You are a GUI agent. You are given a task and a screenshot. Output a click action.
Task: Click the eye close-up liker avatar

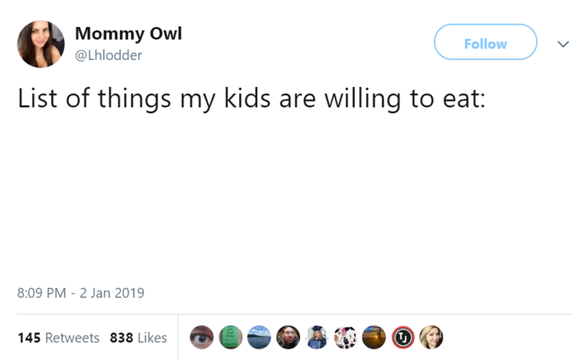pos(203,337)
